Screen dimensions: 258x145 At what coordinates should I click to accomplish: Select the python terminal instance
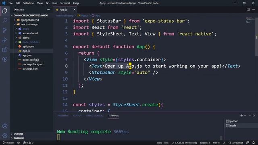pyautogui.click(x=241, y=121)
